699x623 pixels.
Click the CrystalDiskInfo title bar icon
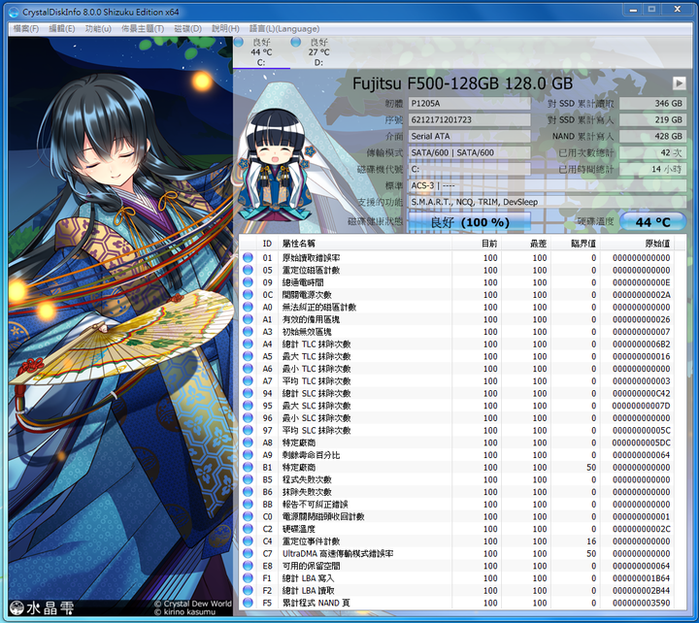click(15, 12)
